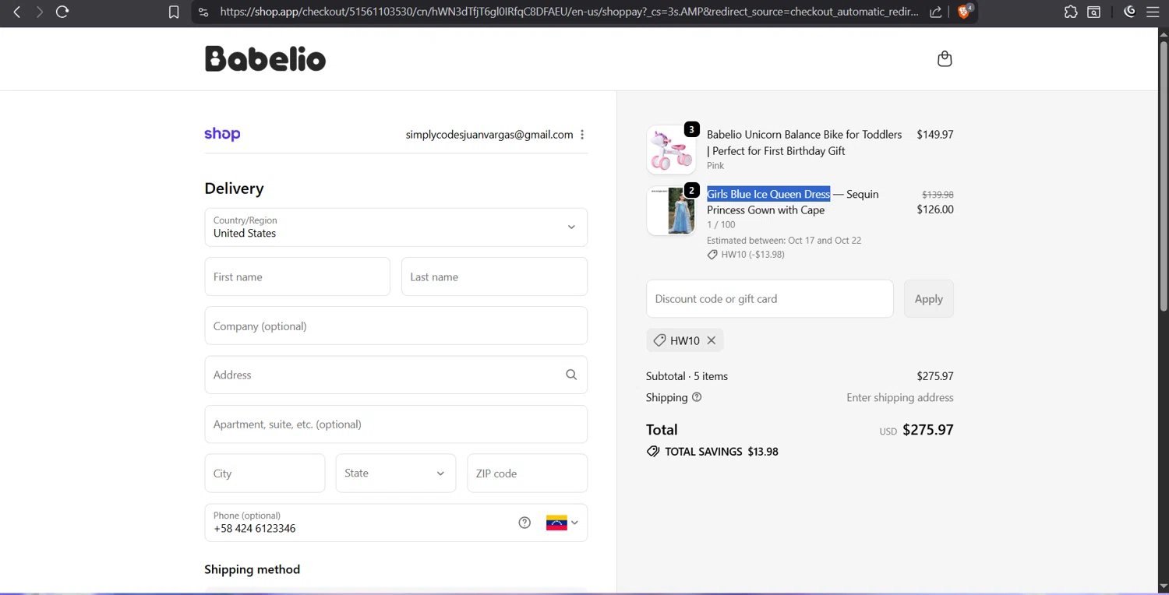Image resolution: width=1169 pixels, height=595 pixels.
Task: Open browser extensions puzzle icon
Action: [1071, 12]
